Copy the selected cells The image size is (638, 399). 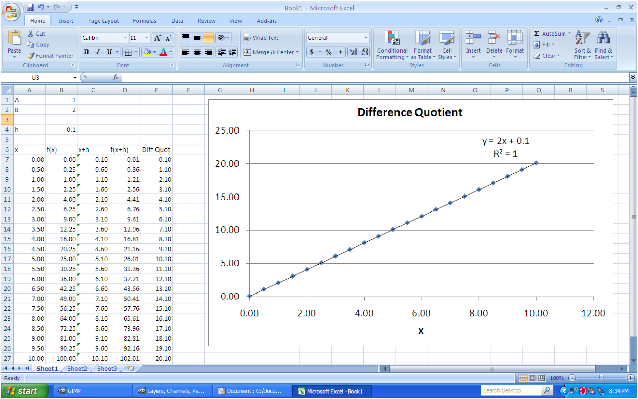tap(38, 45)
